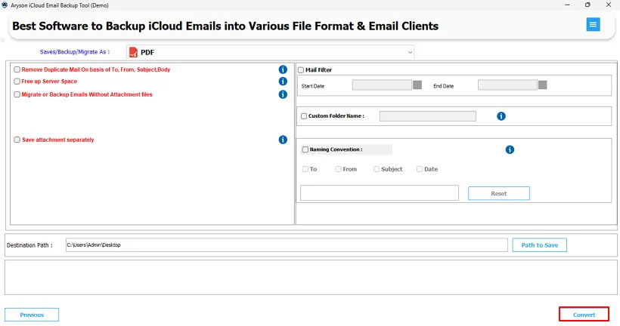Check the Custom Folder Name option
The image size is (620, 326).
click(304, 116)
